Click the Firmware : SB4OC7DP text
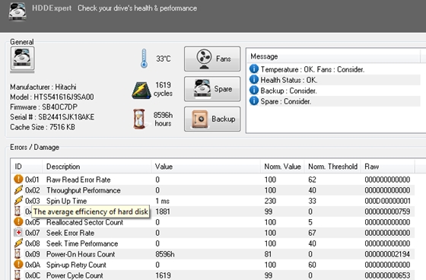 click(x=44, y=107)
